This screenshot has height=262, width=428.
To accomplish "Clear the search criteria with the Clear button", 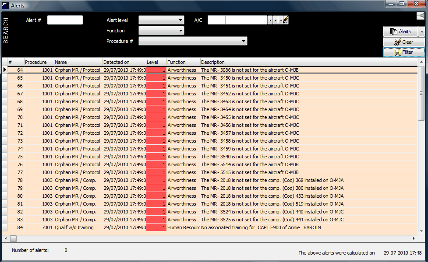I will point(404,42).
